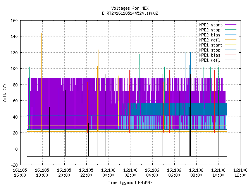This screenshot has width=248, height=186.
Task: Click the 161106 00:00 time tick label
Action: pyautogui.click(x=108, y=173)
